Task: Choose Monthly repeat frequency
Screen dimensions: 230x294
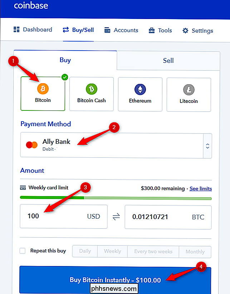Action: click(x=195, y=252)
